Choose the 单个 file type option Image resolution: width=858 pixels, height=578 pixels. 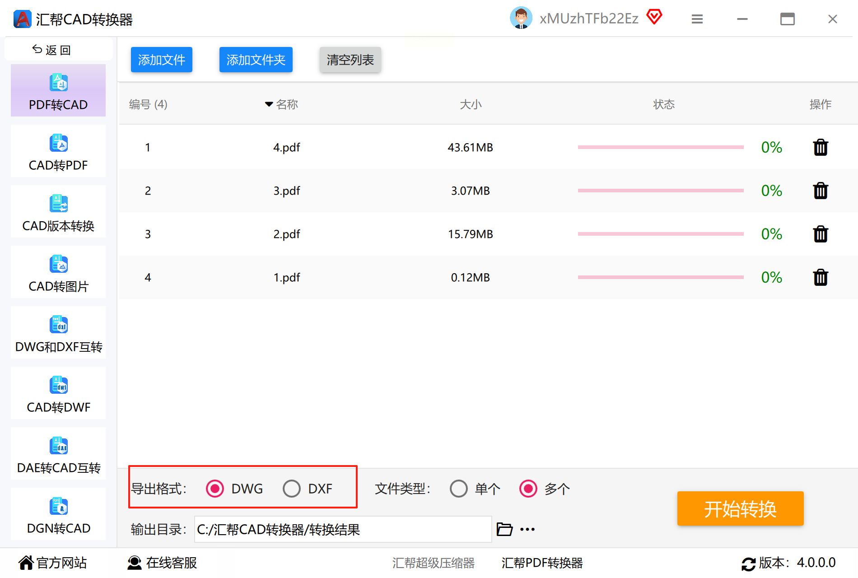[459, 489]
